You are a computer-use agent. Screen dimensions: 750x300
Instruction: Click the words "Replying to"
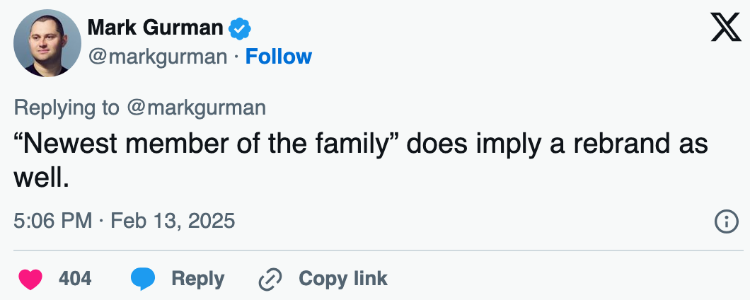point(67,108)
